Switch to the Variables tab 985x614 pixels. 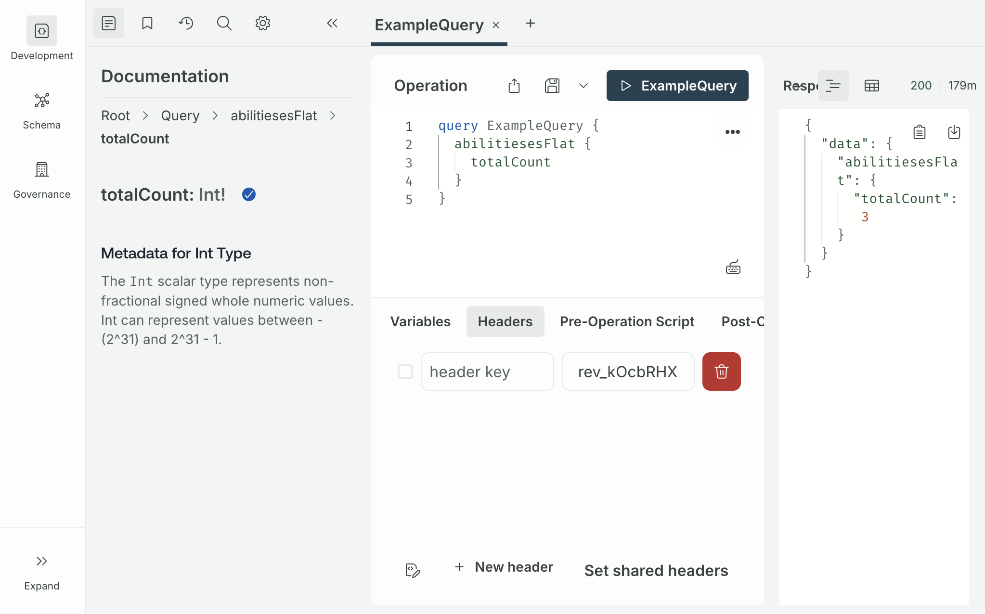coord(420,321)
